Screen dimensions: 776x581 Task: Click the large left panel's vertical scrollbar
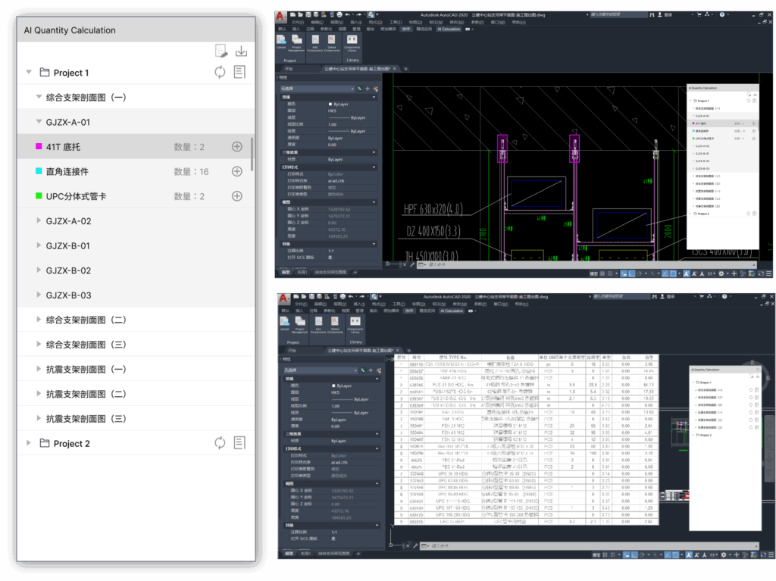(252, 154)
